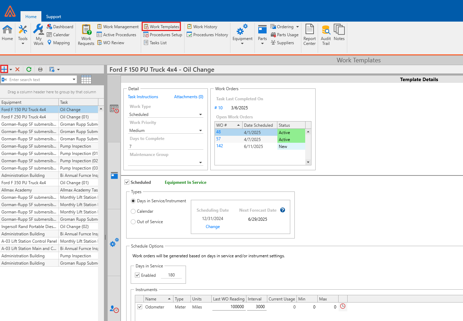Uncheck the Scheduled checkbox
463x321 pixels.
(127, 182)
